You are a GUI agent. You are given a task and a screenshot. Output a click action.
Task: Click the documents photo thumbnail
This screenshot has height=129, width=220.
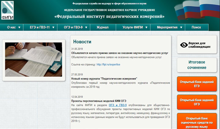point(33,59)
